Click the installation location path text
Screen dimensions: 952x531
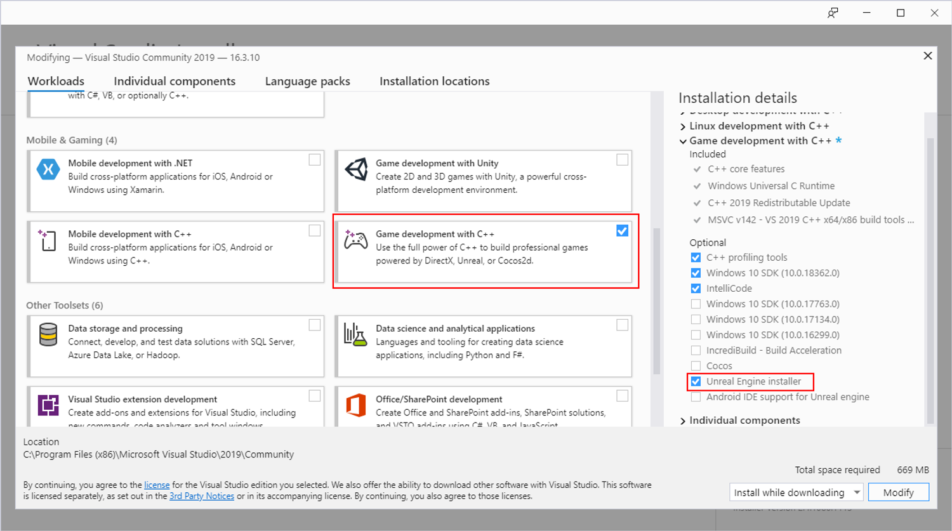point(159,454)
